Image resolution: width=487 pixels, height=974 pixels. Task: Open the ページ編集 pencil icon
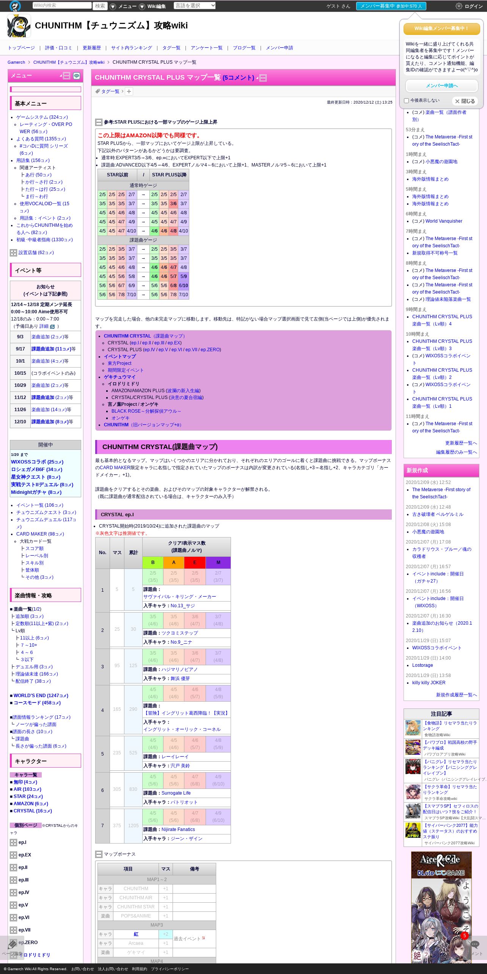pos(12,944)
